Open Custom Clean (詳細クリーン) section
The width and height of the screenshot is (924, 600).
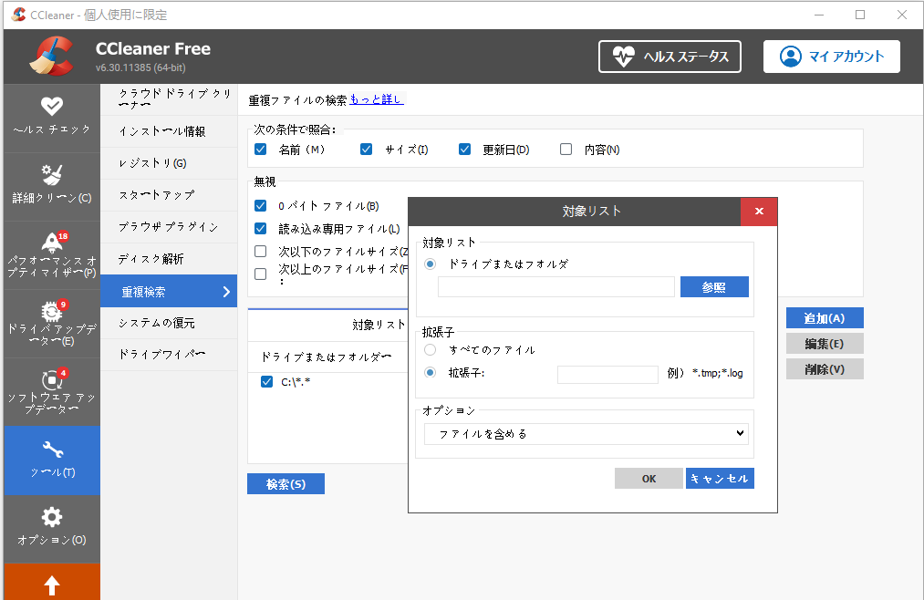[x=52, y=186]
